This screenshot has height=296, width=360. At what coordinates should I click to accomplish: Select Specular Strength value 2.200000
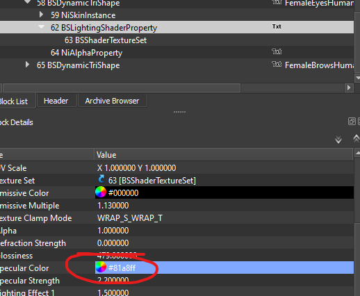coord(113,280)
